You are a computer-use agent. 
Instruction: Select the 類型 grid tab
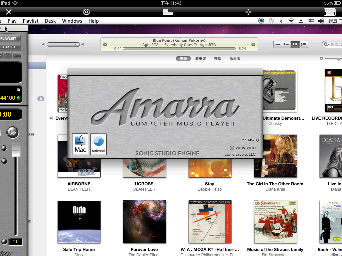pos(218,59)
